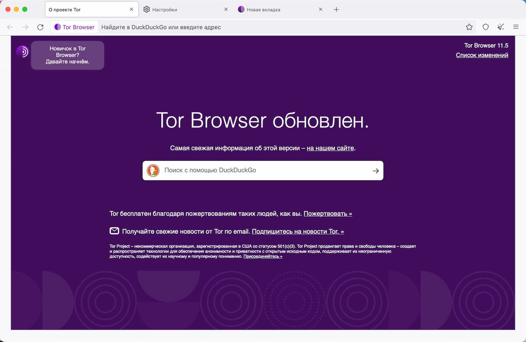
Task: Click the yellow macOS minimize window button
Action: click(x=17, y=9)
